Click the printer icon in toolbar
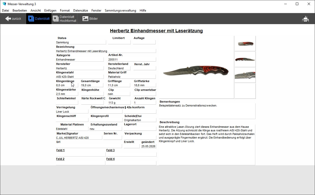This screenshot has height=195, width=315. 305,19
